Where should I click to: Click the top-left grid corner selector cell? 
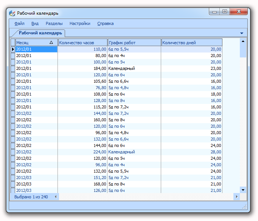tap(13, 43)
